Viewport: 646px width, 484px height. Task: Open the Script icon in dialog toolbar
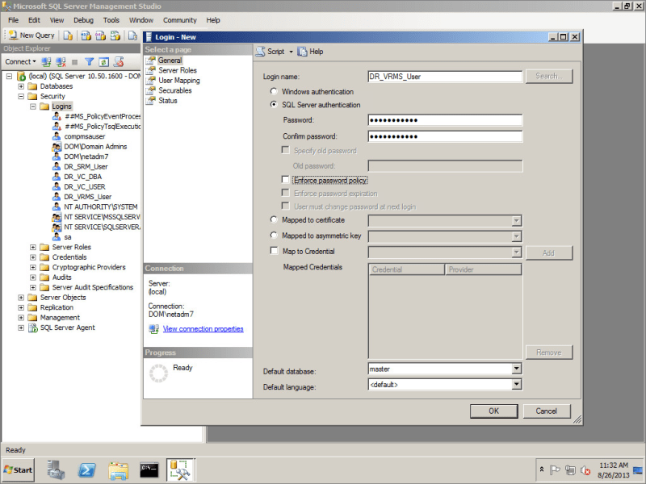[261, 52]
